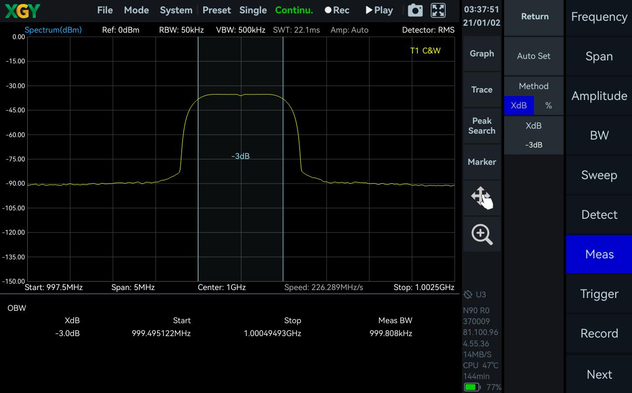
Task: Open the Peak Search menu
Action: pyautogui.click(x=482, y=126)
